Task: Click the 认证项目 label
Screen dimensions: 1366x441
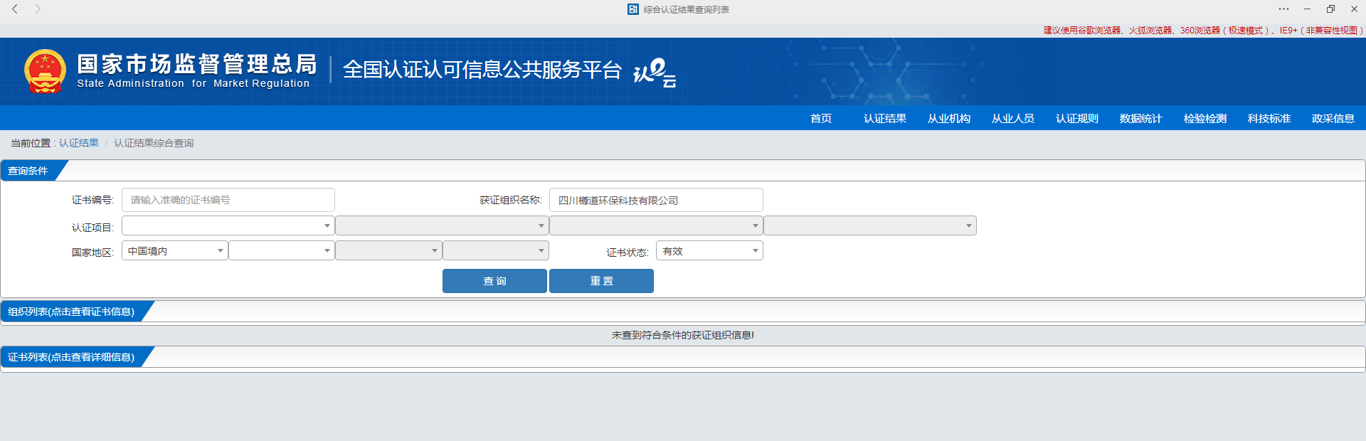Action: coord(92,227)
